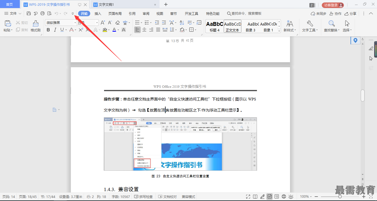377x201 pixels.
Task: Apply italic formatting
Action: point(55,30)
